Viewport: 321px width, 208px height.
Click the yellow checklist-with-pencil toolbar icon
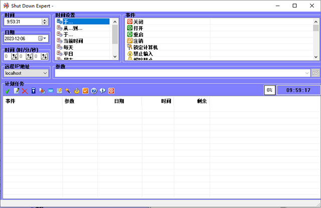(x=59, y=91)
